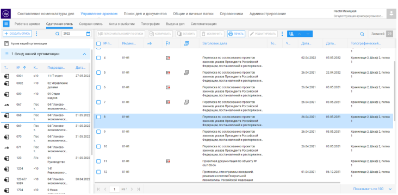Open user profile avatar menu
The image size is (398, 195).
391,14
